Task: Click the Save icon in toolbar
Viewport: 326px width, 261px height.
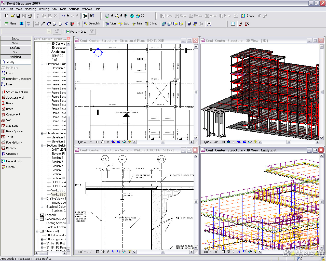Action: pyautogui.click(x=18, y=16)
